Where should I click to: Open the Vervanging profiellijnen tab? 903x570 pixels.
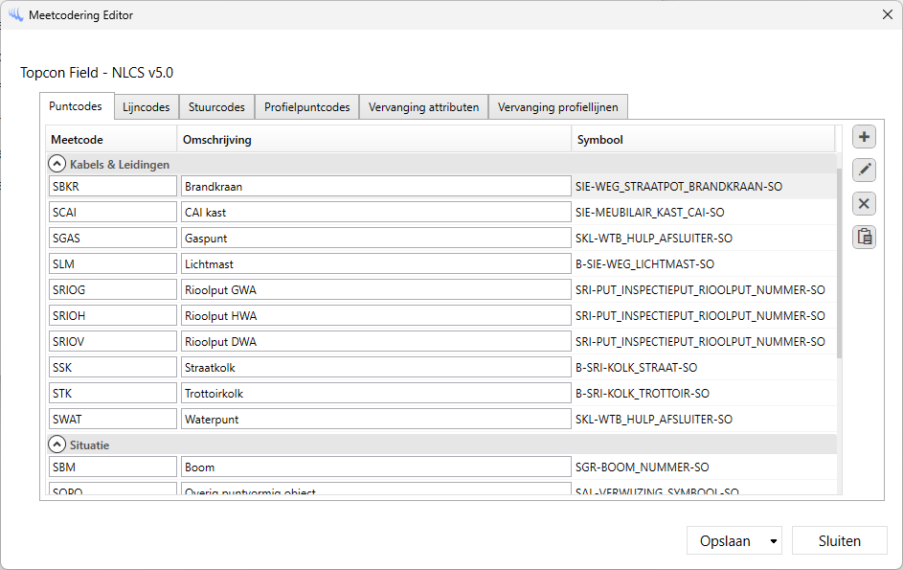coord(557,107)
